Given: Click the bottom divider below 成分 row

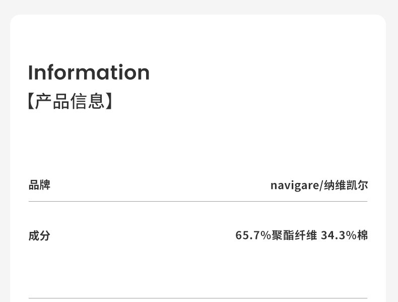Looking at the screenshot, I should point(198,298).
